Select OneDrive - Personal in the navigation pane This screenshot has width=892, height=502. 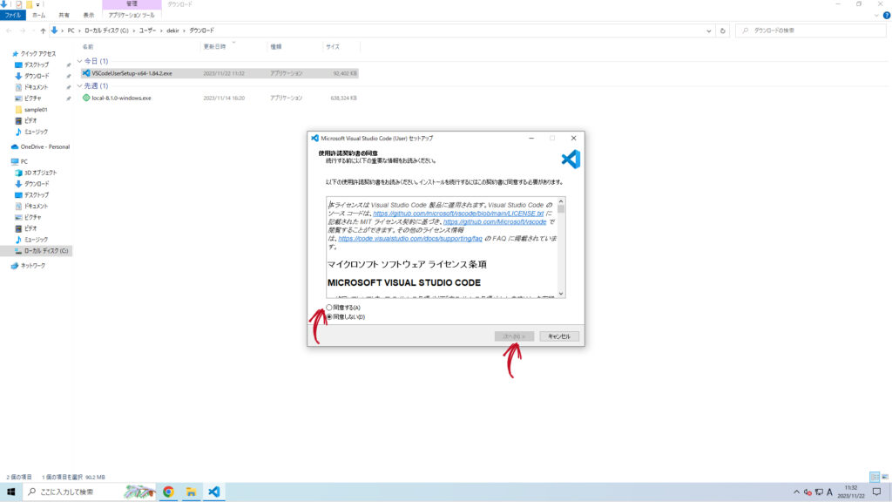click(x=45, y=146)
